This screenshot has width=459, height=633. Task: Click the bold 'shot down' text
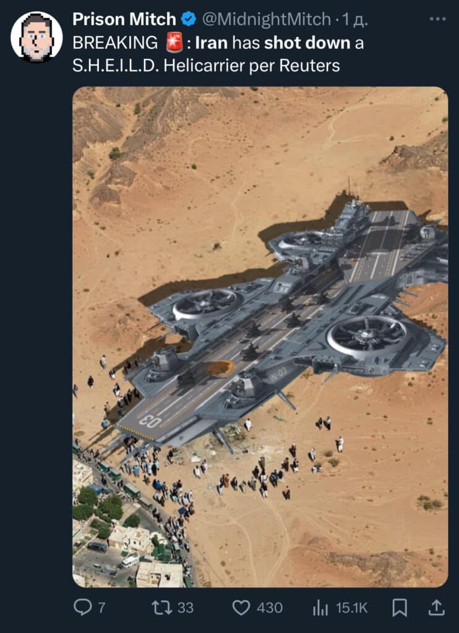tap(307, 43)
